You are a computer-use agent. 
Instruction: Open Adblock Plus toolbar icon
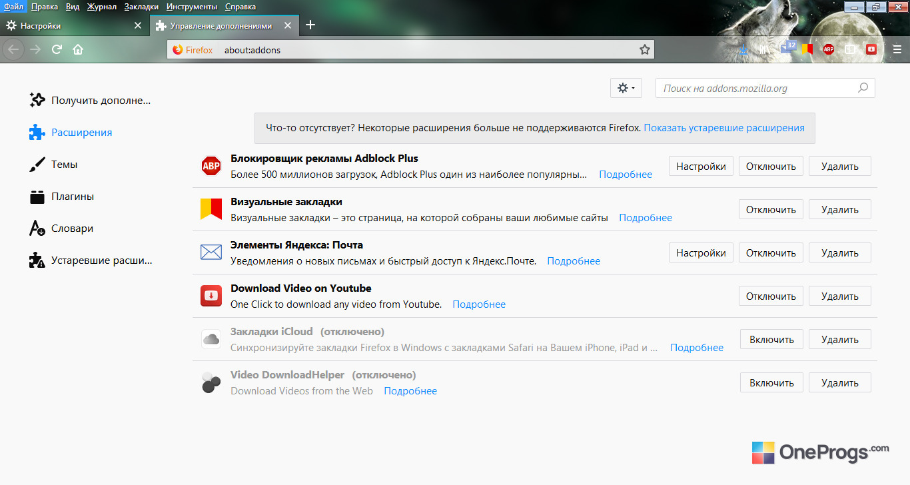pyautogui.click(x=829, y=49)
